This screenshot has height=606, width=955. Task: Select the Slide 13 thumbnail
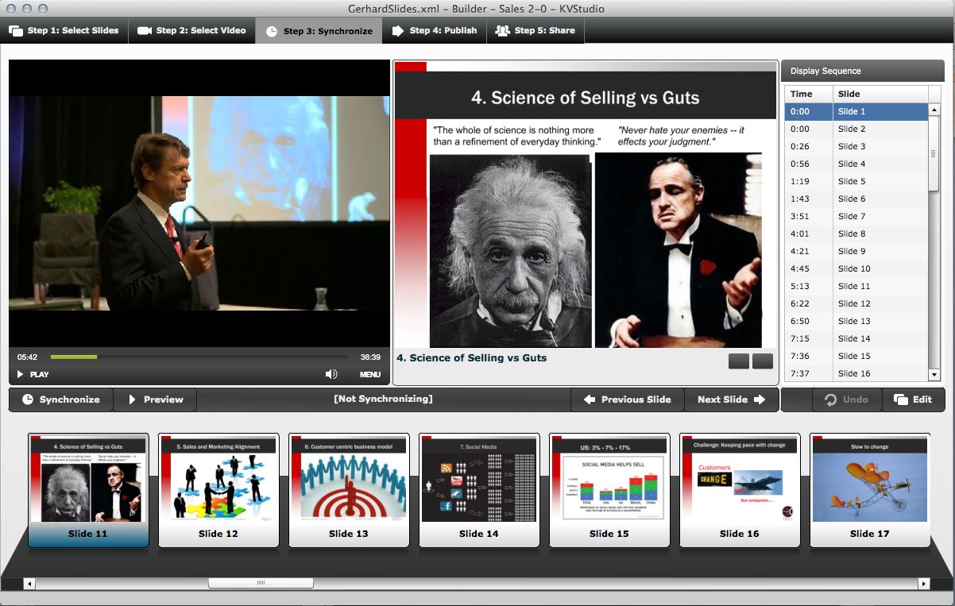(x=349, y=490)
